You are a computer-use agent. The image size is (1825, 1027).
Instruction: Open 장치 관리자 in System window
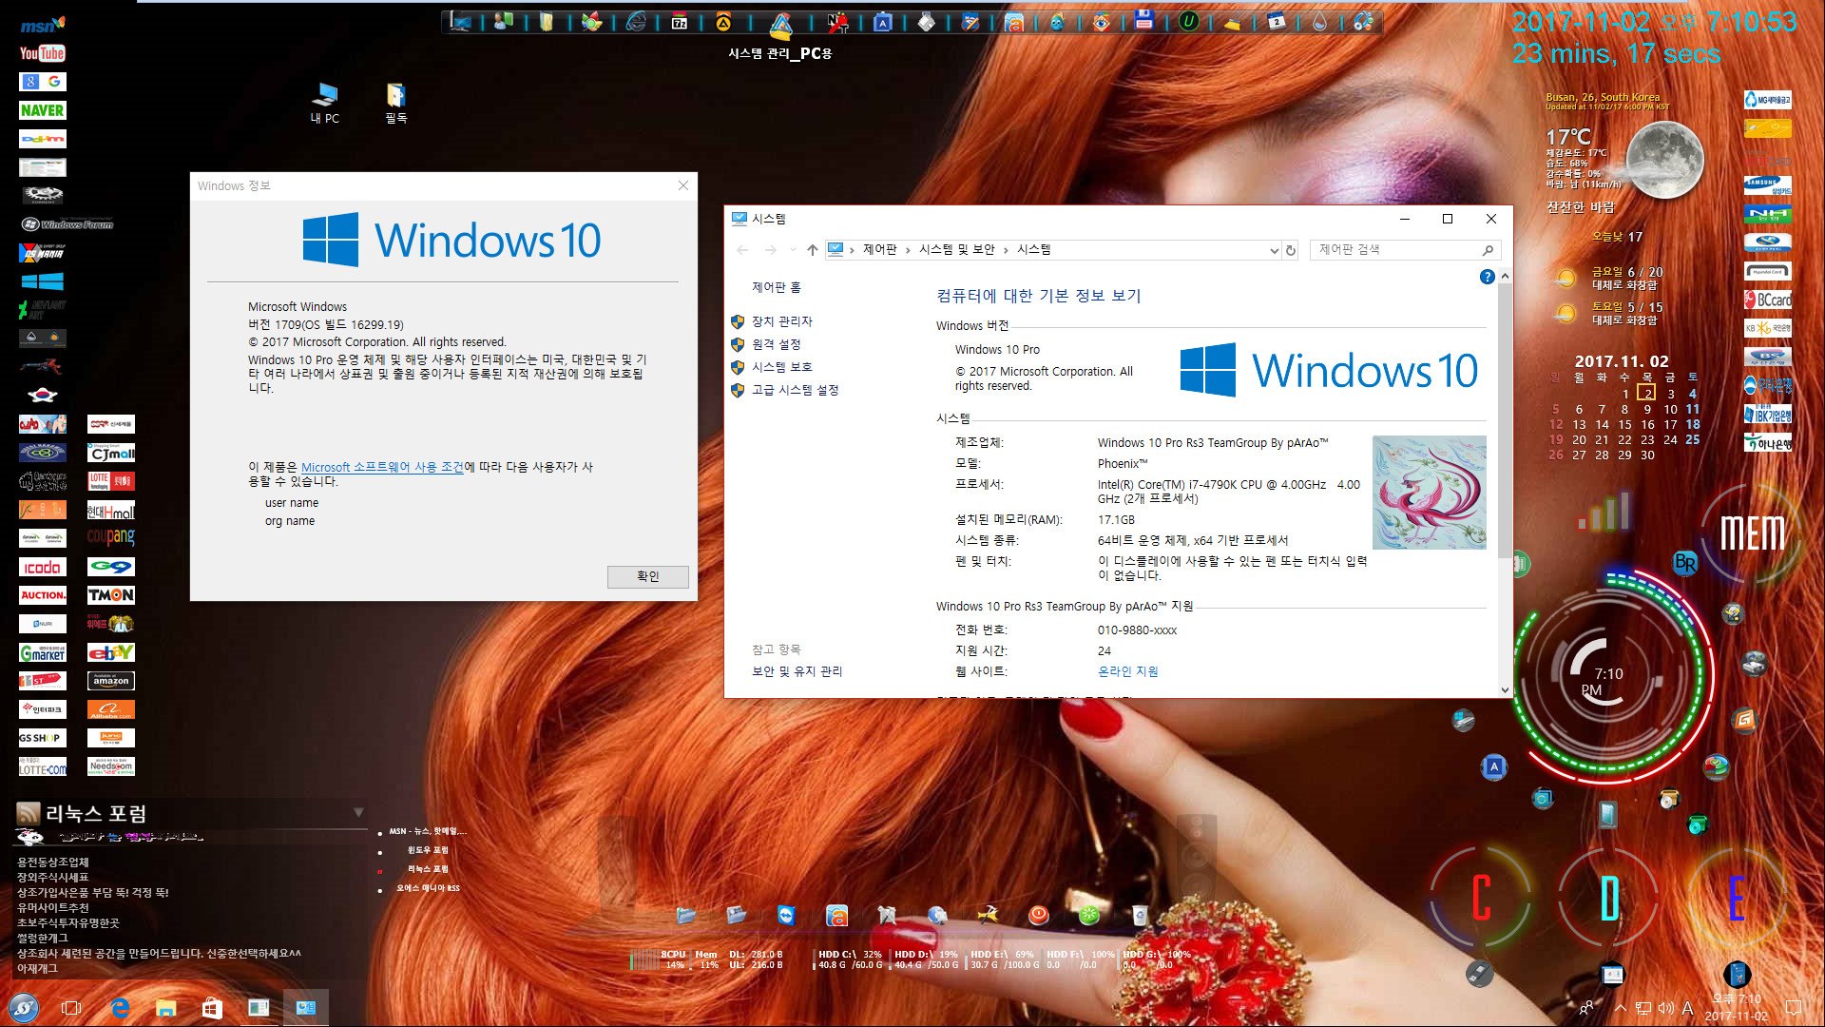pos(782,321)
